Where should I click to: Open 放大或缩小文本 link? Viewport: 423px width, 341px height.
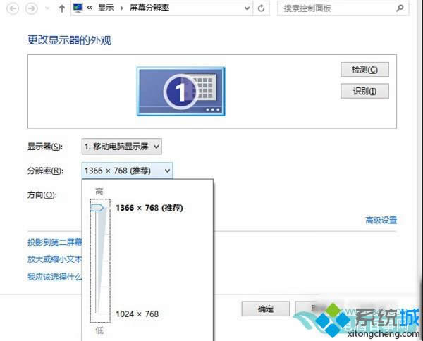click(55, 259)
